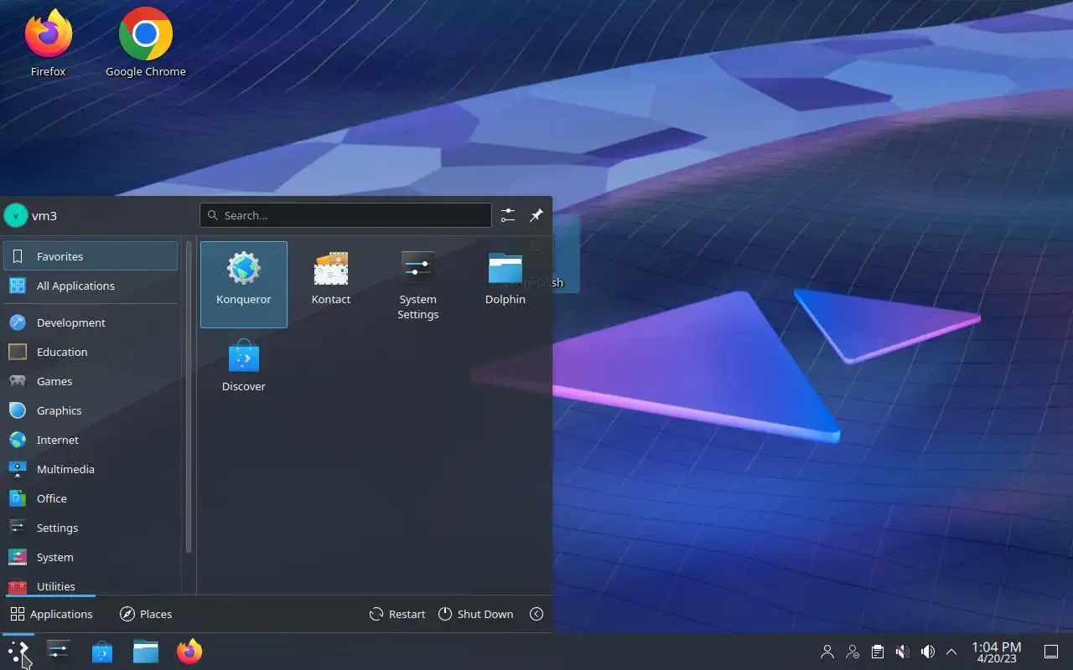The image size is (1073, 670).
Task: Select the Favorites category
Action: 91,256
